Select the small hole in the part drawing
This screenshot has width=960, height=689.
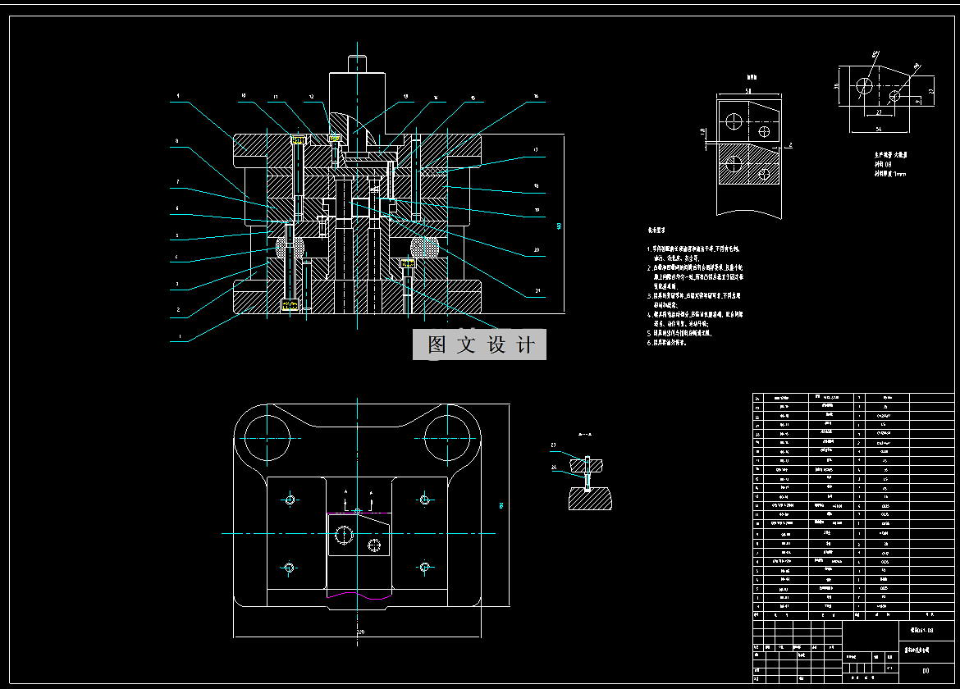[x=894, y=95]
